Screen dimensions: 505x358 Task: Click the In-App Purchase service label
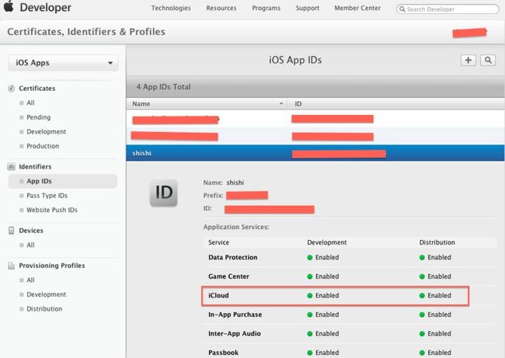[235, 315]
